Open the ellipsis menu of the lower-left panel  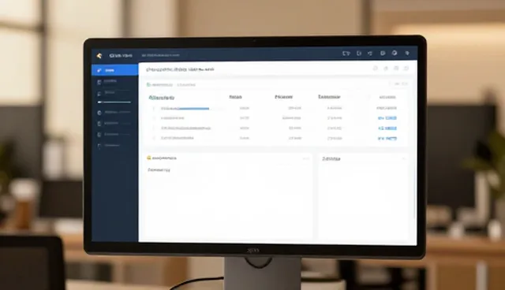[x=305, y=158]
